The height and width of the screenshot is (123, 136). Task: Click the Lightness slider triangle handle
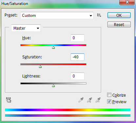[53, 86]
